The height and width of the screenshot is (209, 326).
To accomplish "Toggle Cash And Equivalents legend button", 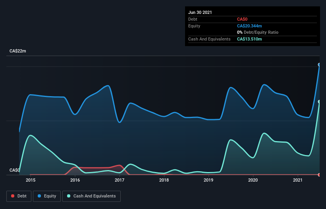I will pyautogui.click(x=91, y=196).
